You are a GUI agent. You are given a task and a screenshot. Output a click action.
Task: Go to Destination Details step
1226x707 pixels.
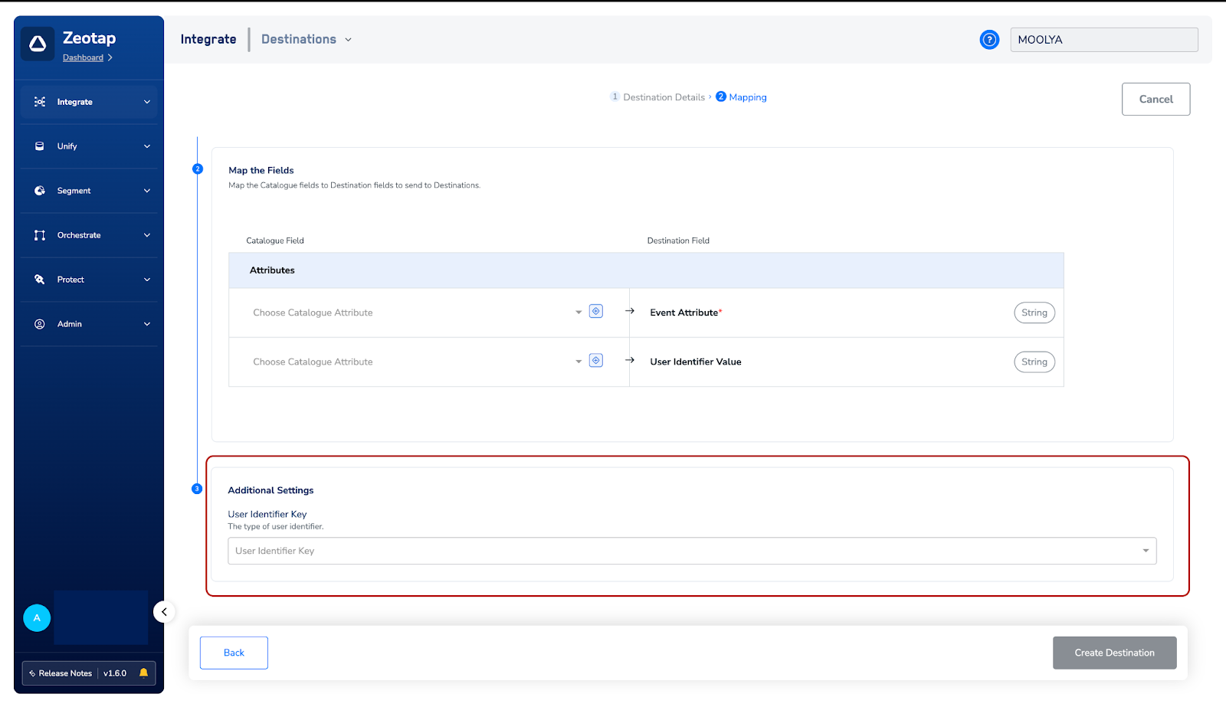[x=657, y=97]
